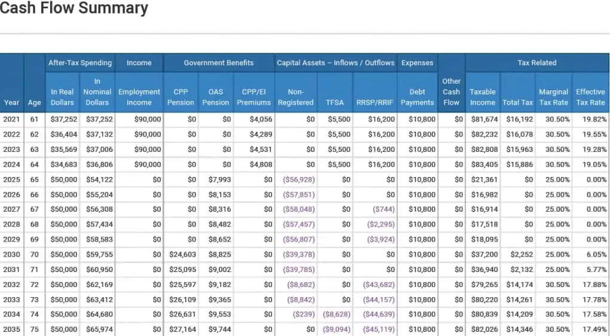The width and height of the screenshot is (610, 336).
Task: Select the Year column header
Action: coord(11,102)
